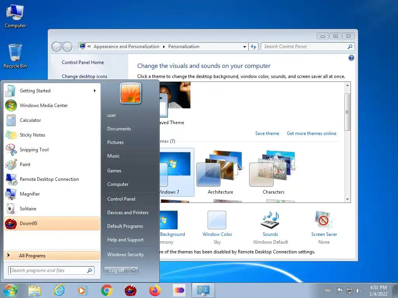Screen dimensions: 398x298
Task: Click theme list scrollbar down arrow
Action: 347,199
